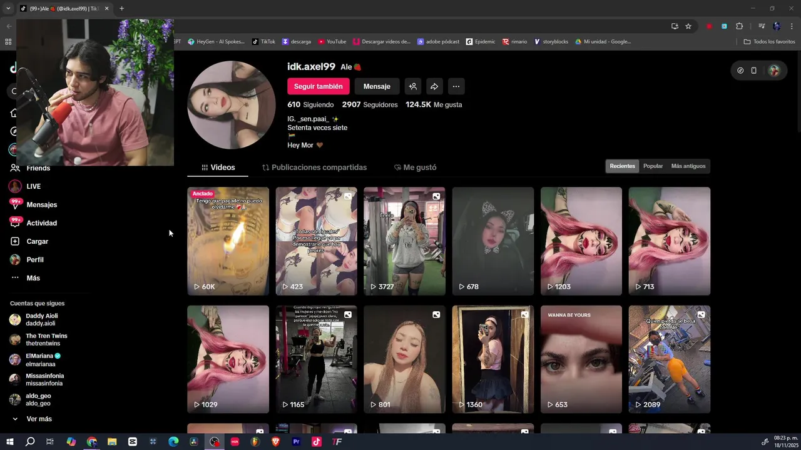The image size is (801, 450).
Task: Switch to the Me gustó tab
Action: pos(415,167)
